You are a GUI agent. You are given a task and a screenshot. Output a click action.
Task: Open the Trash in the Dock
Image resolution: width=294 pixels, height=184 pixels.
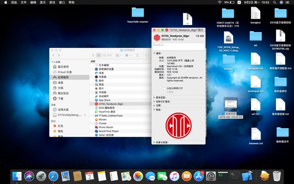click(x=276, y=176)
